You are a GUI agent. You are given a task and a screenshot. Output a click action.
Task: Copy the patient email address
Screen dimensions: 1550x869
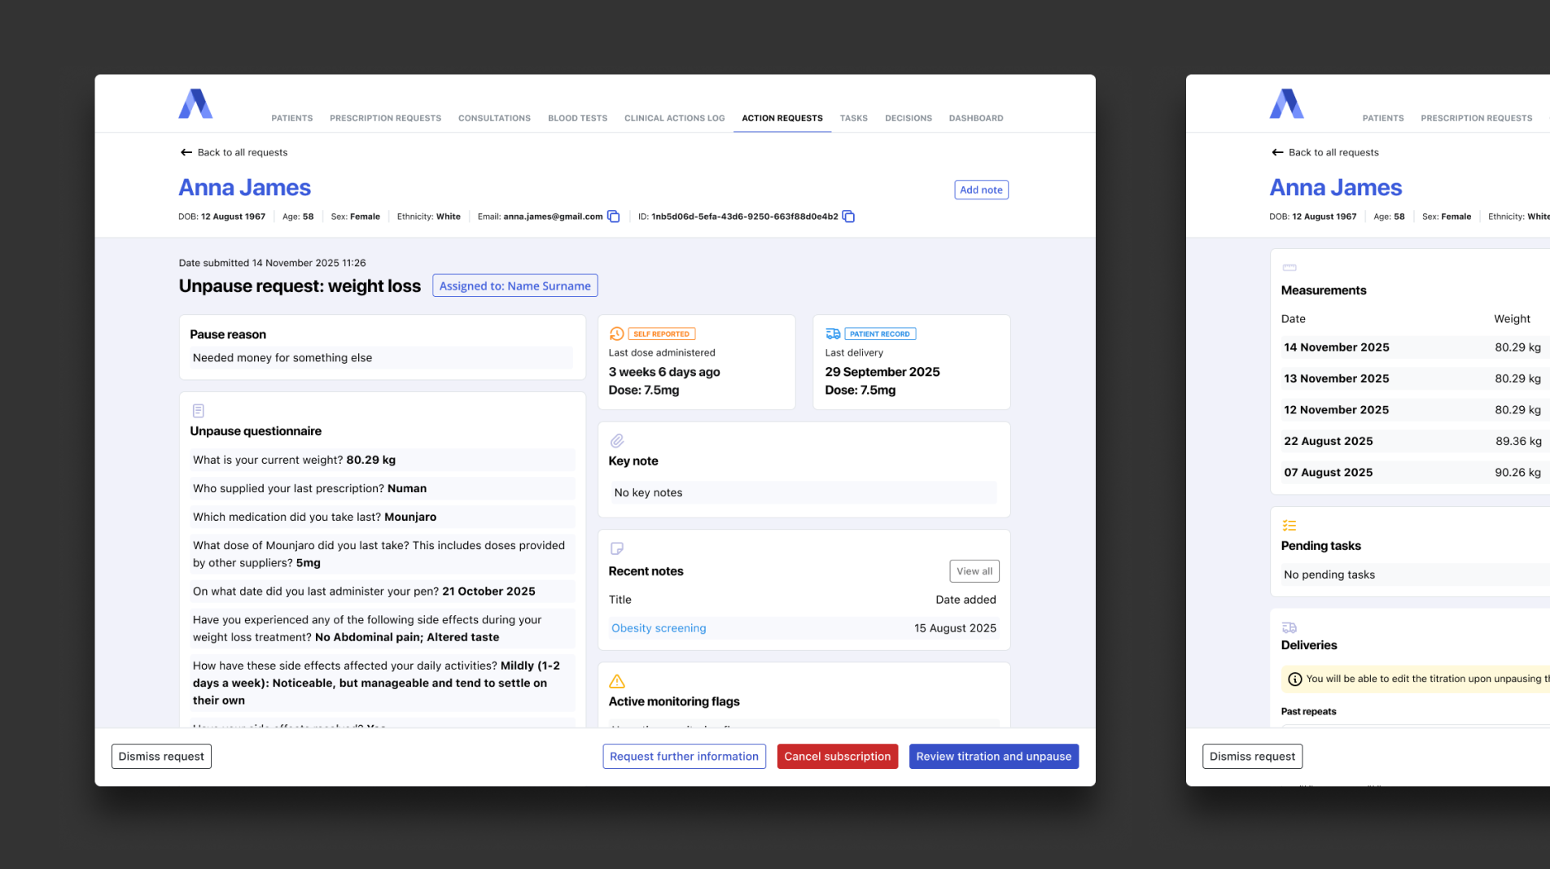[x=614, y=216]
